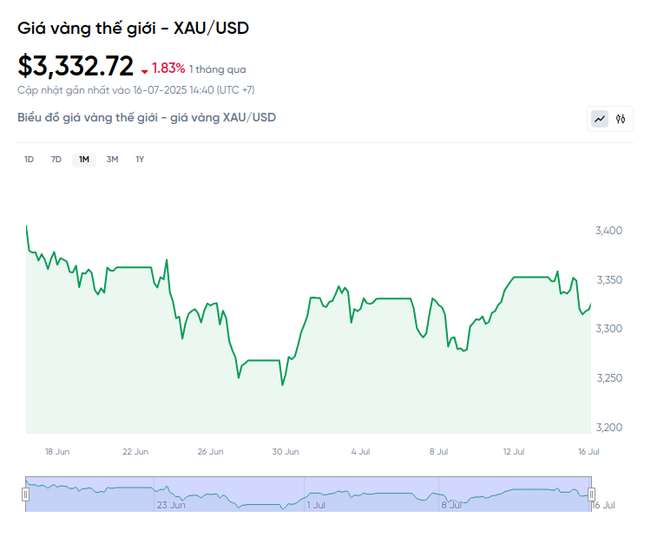Switch to candlestick chart view icon
The width and height of the screenshot is (651, 550).
click(621, 119)
